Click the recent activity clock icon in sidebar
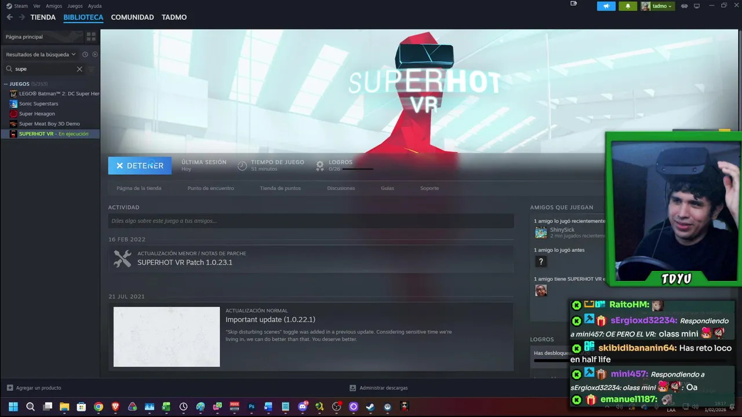 pyautogui.click(x=85, y=54)
